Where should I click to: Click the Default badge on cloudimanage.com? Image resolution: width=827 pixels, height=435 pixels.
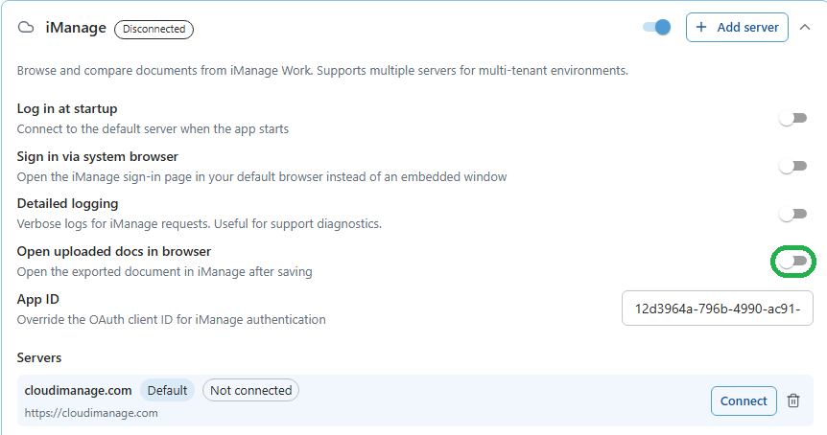(167, 390)
